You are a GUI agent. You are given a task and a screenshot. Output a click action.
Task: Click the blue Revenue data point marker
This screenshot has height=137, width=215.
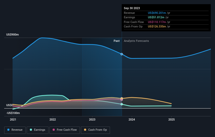coord(122,54)
